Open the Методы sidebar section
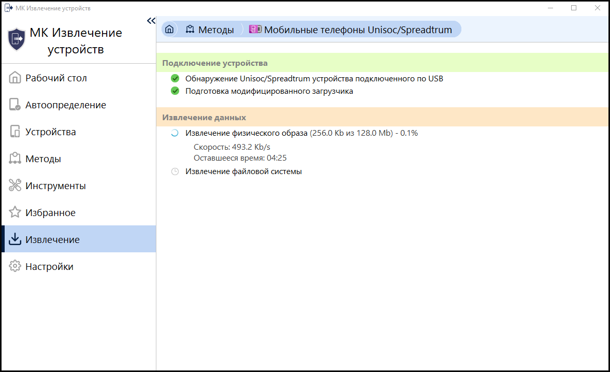610x372 pixels. 43,159
